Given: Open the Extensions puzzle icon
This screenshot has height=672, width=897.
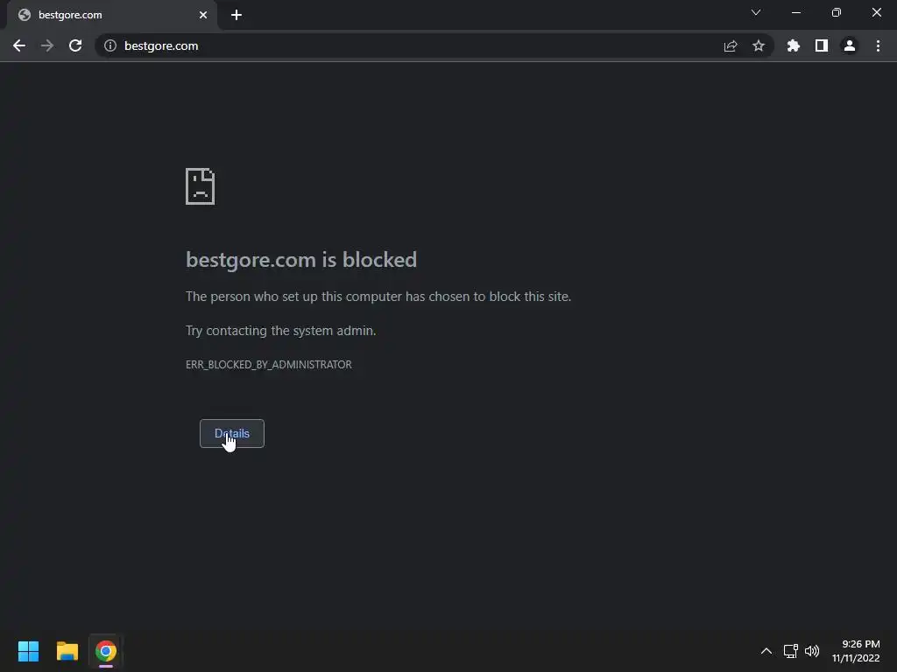Looking at the screenshot, I should (793, 45).
